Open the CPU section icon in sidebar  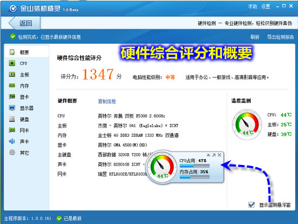(x=12, y=63)
